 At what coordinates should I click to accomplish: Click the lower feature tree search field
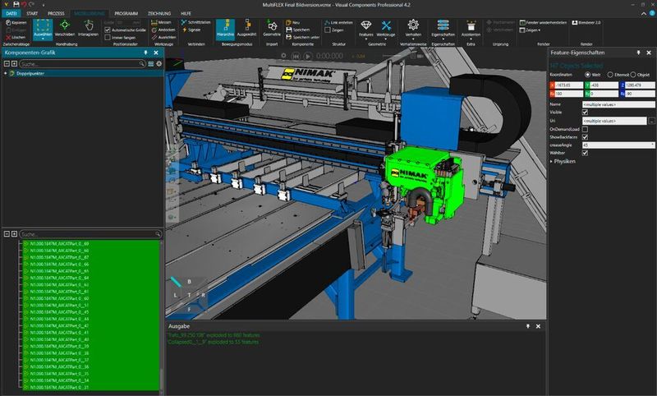(90, 234)
